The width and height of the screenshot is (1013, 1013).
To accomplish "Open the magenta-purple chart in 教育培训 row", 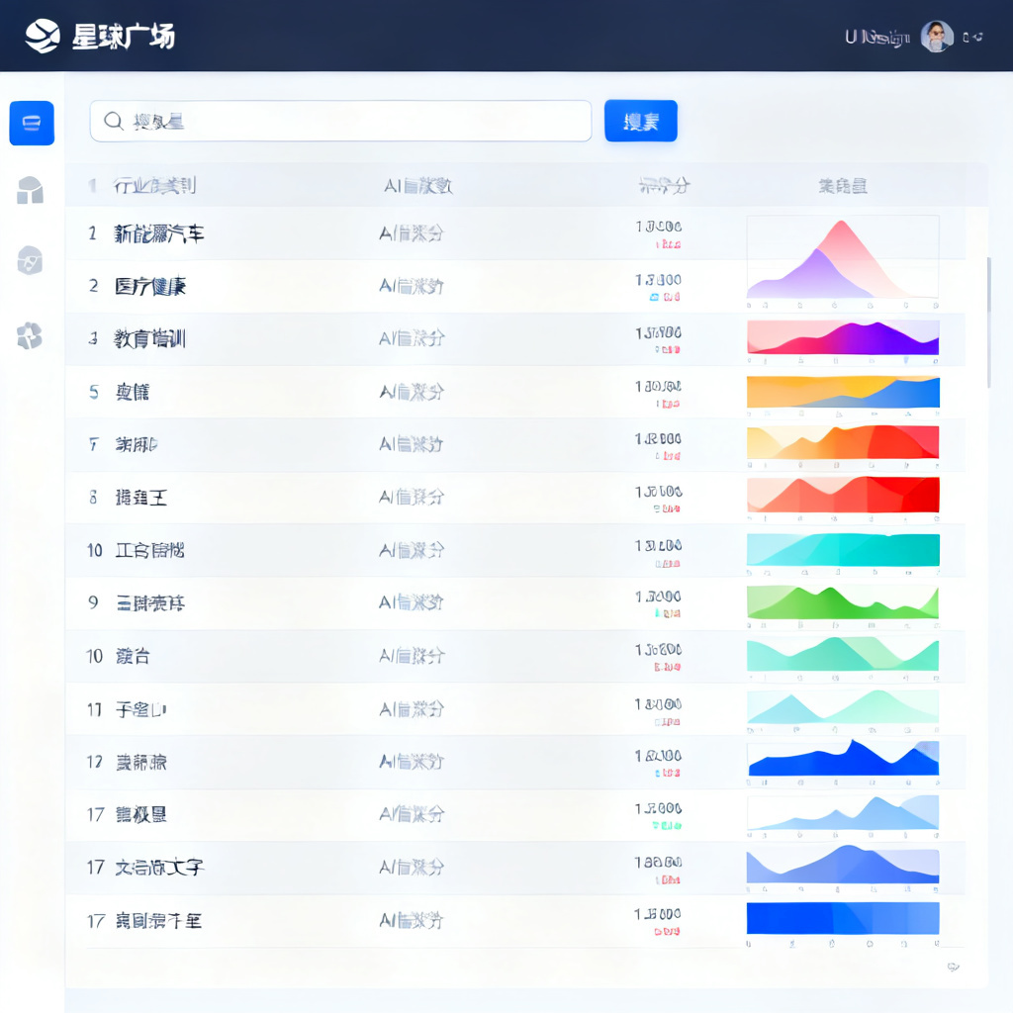I will point(843,337).
